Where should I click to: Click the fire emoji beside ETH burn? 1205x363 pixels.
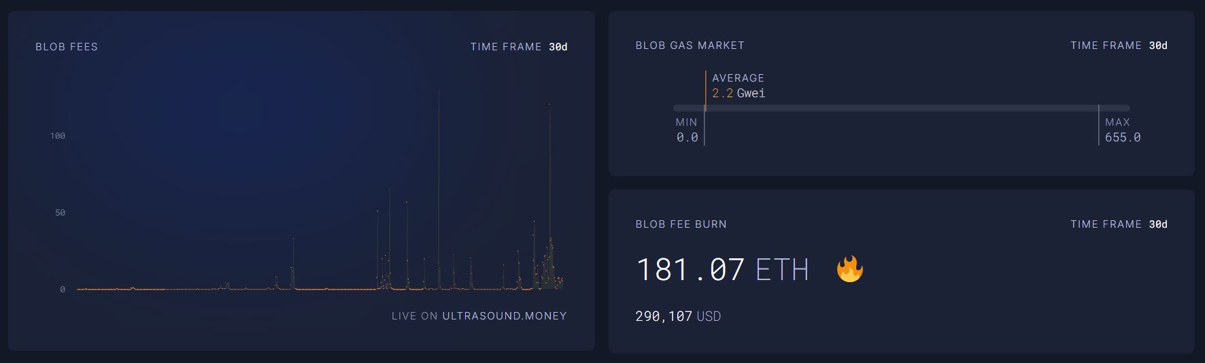[x=849, y=269]
